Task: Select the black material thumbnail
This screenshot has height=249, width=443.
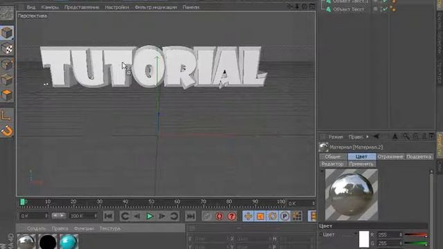Action: (48, 241)
